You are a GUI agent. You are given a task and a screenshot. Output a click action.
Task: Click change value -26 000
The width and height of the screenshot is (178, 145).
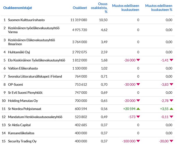point(130,60)
